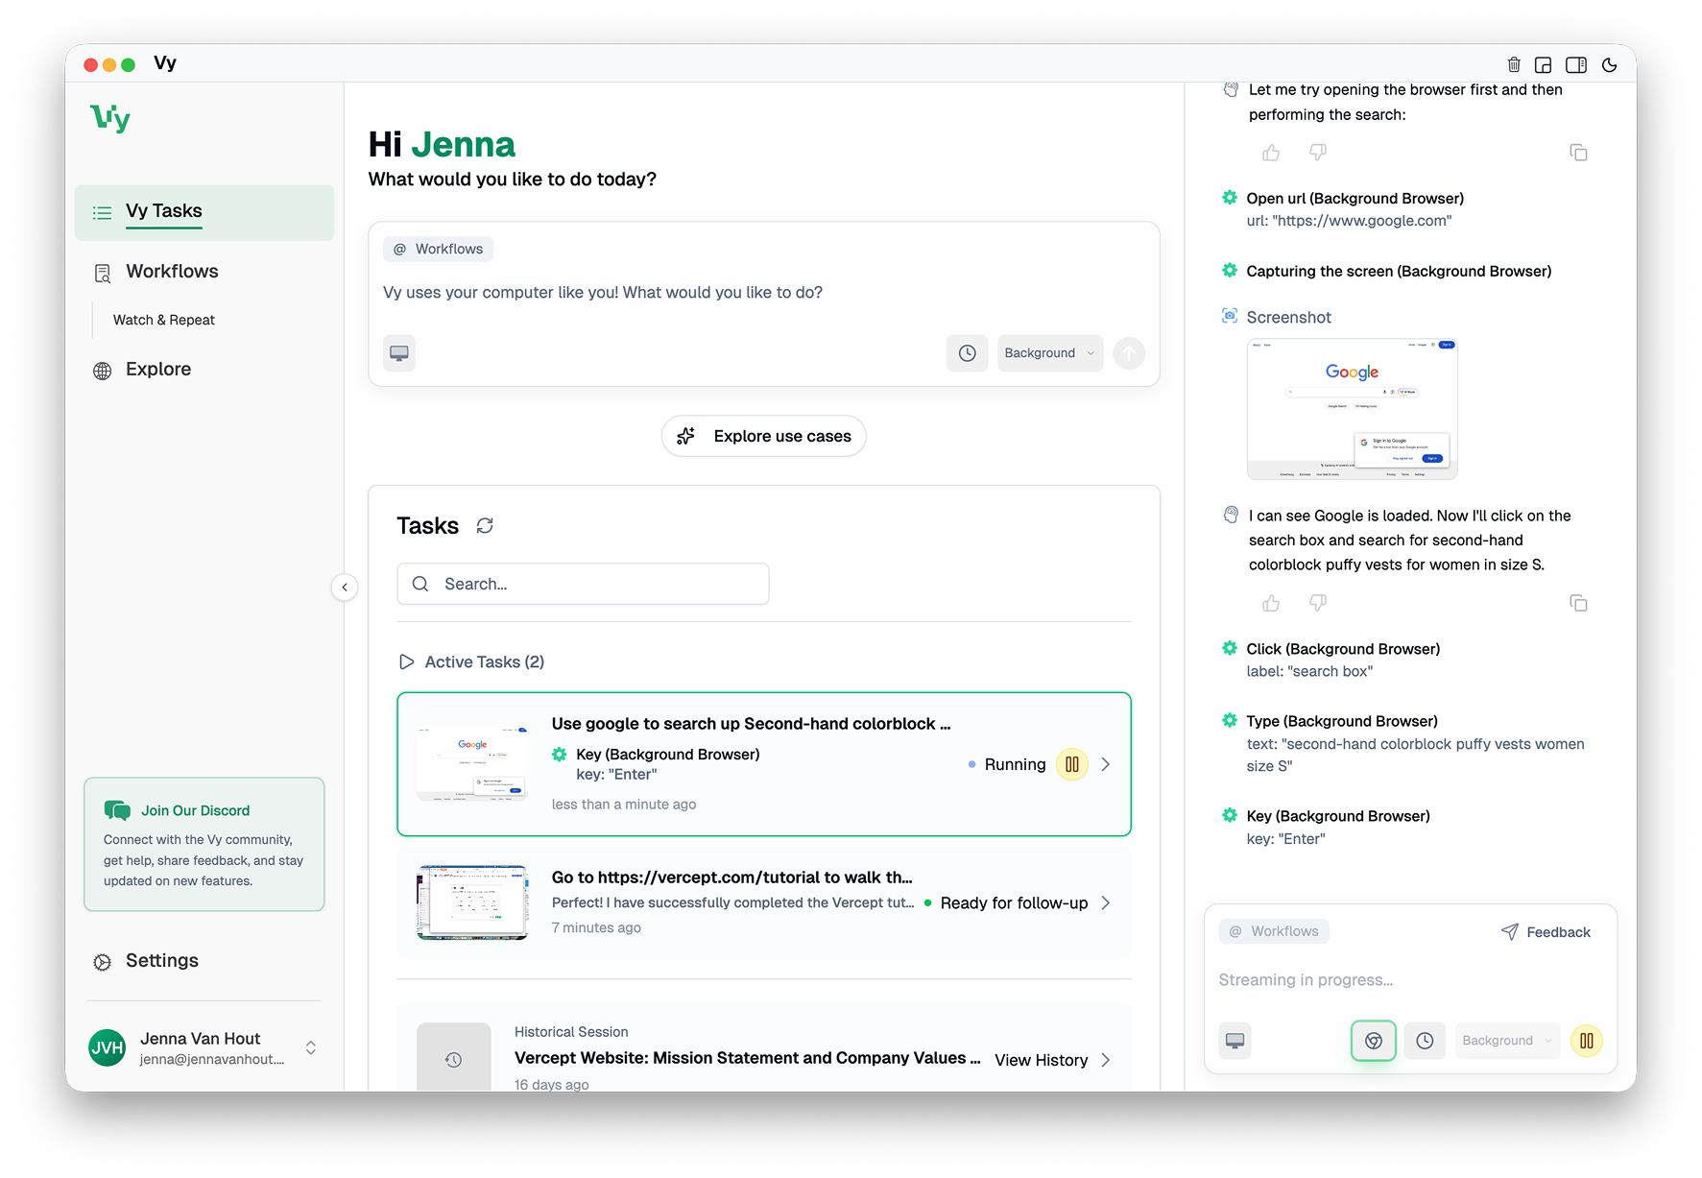Click the 'Streaming in progress...' input field

1410,980
